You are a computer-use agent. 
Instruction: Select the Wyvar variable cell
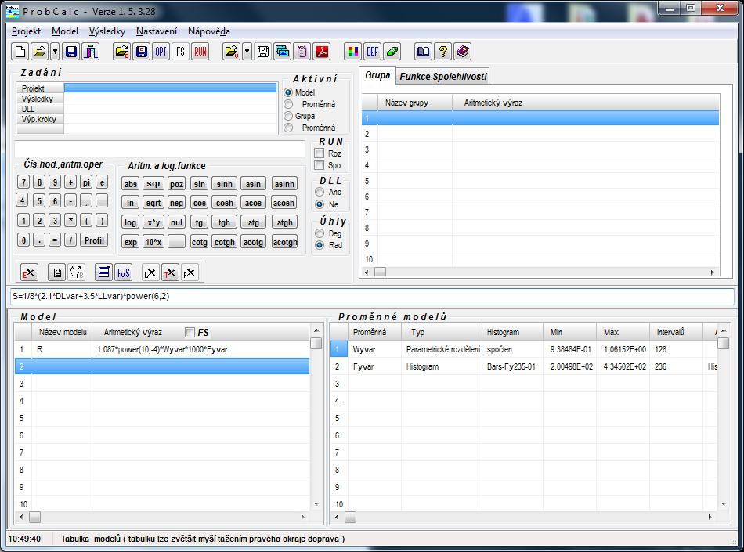(x=375, y=349)
